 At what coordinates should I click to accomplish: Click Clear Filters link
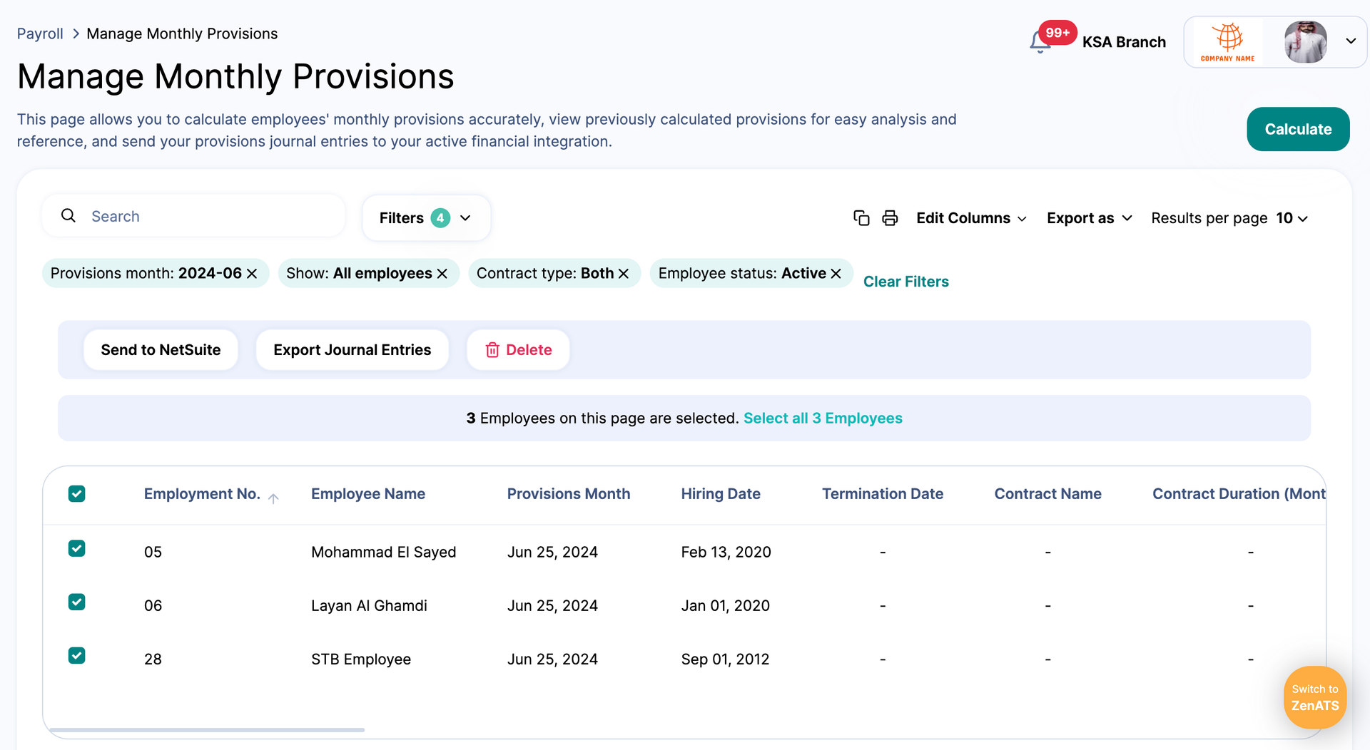click(x=906, y=282)
